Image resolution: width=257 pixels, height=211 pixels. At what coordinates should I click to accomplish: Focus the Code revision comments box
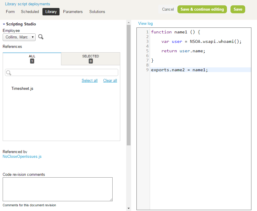[x=57, y=189]
